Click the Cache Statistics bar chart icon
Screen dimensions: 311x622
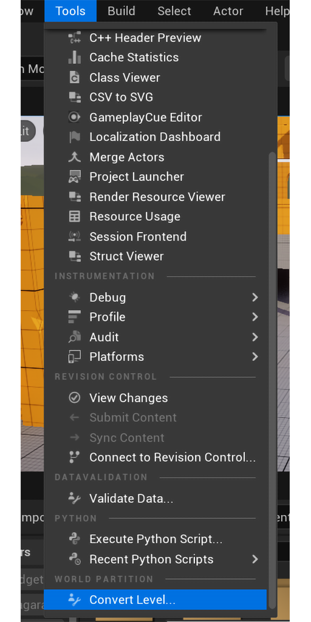tap(75, 58)
